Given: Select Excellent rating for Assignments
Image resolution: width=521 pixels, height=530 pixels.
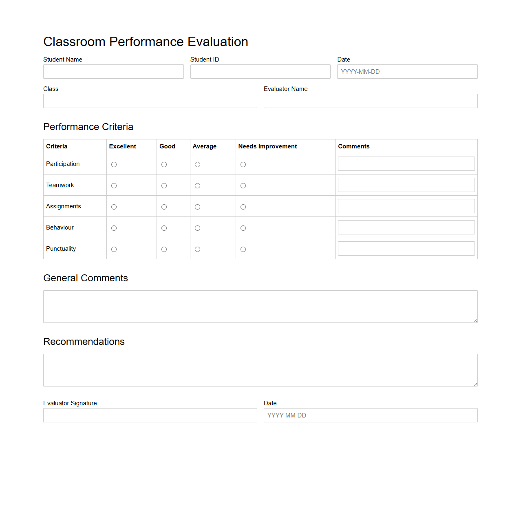Looking at the screenshot, I should pos(114,207).
